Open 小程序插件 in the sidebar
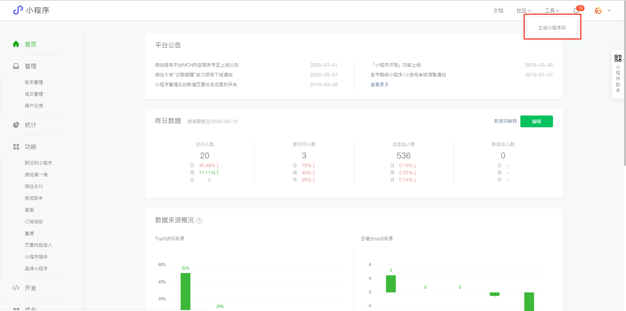Screen dimensions: 626x311 point(36,257)
